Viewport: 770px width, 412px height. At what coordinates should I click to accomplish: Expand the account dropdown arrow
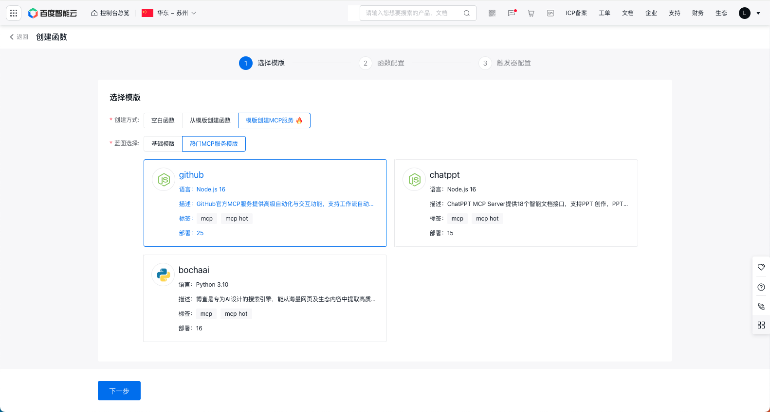click(x=758, y=13)
